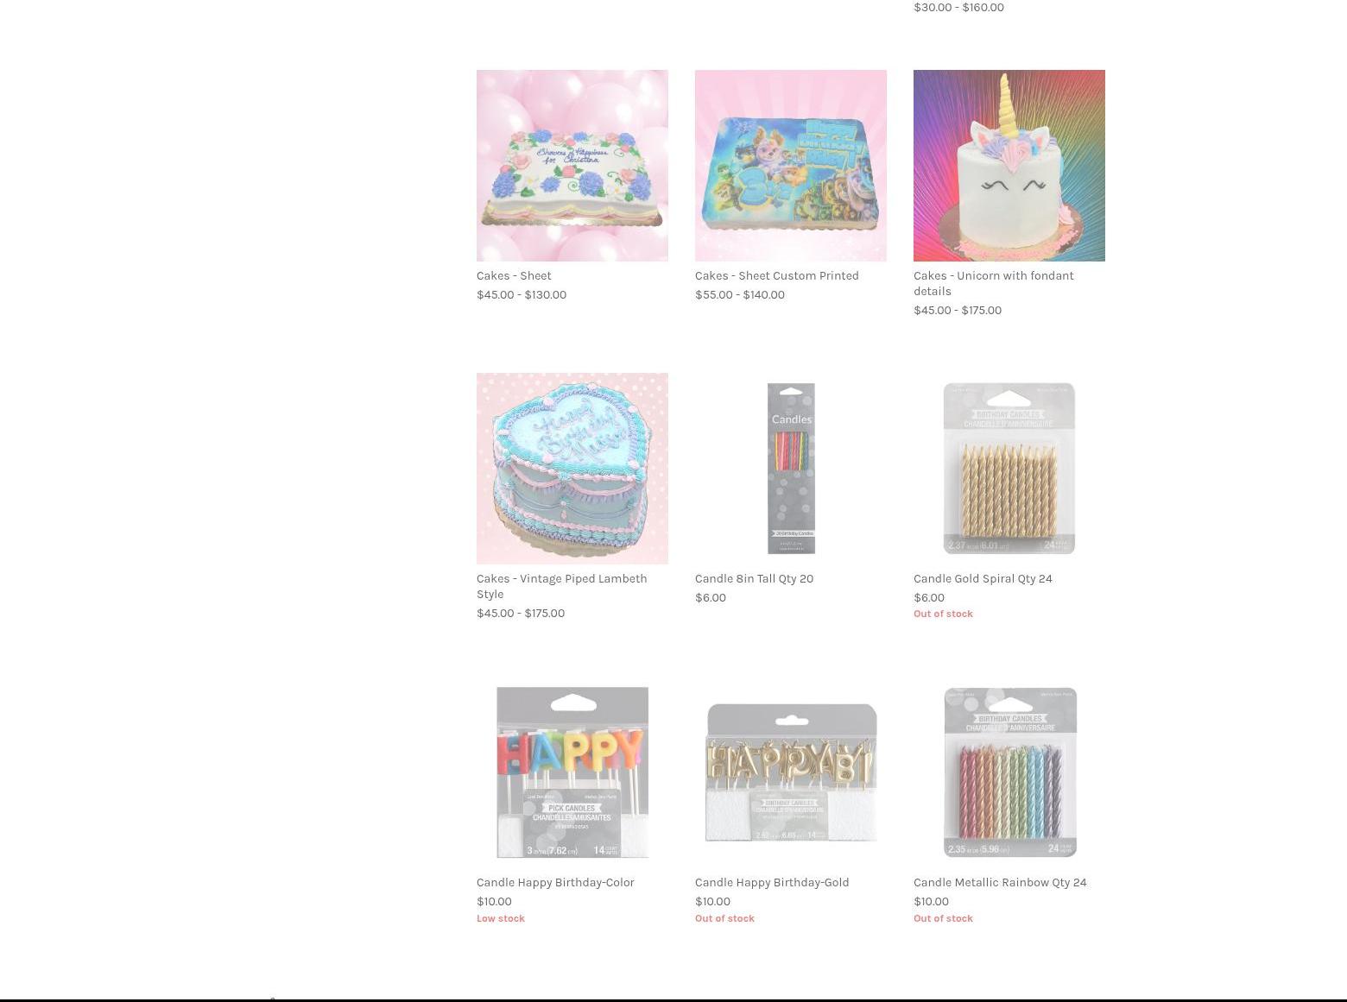Viewport: 1347px width, 1002px height.
Task: Click the $45.00 - $130.00 sheet cake price
Action: point(522,294)
